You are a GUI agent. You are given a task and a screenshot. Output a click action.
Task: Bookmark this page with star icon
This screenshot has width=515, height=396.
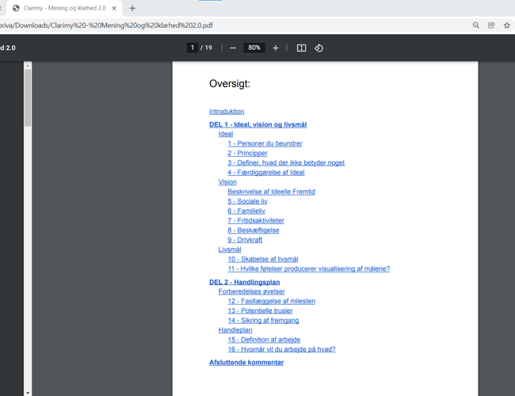(x=506, y=25)
